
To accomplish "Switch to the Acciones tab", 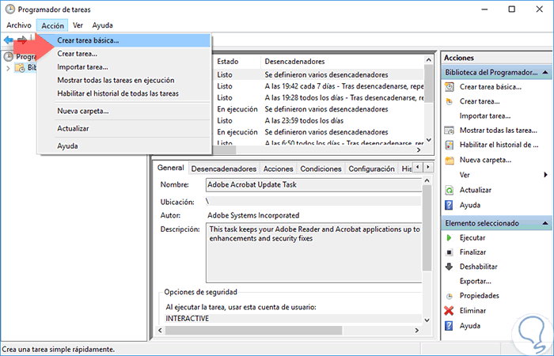I will [x=278, y=169].
